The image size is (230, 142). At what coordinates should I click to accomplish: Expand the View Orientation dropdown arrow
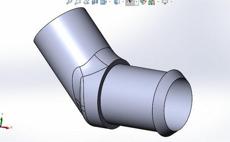(110, 2)
